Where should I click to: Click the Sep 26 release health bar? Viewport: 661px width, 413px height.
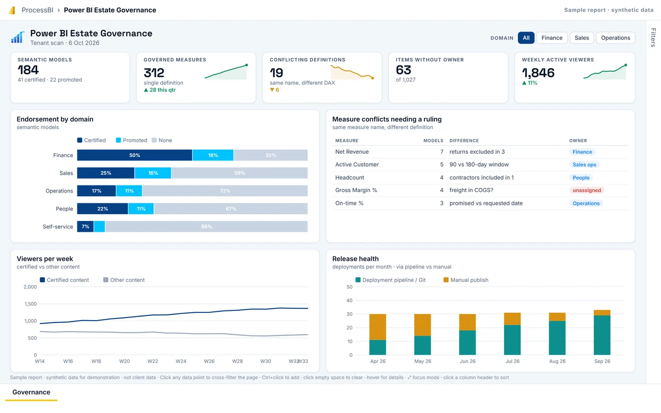[x=602, y=332]
